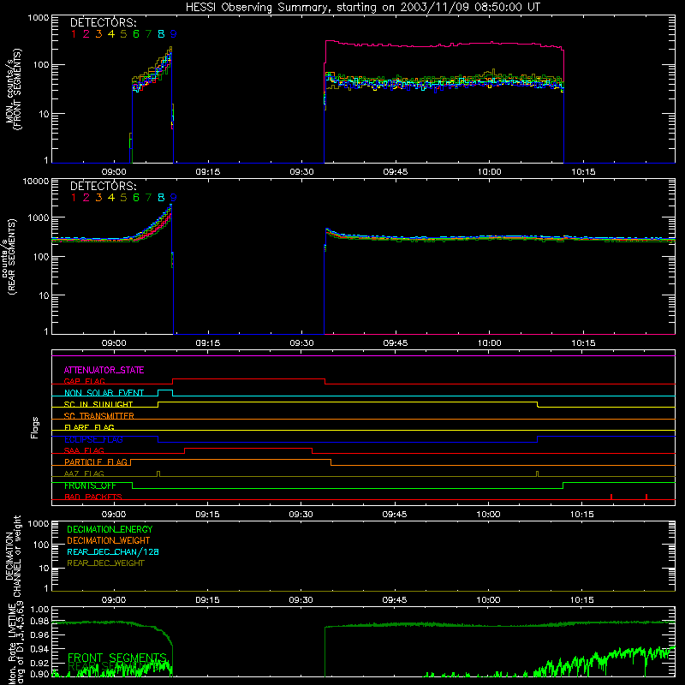
Task: Click 10:15 tick under front segments panel
Action: point(583,172)
